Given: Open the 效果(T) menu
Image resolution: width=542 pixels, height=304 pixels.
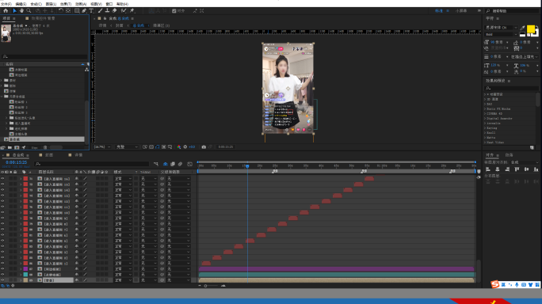Looking at the screenshot, I should click(x=66, y=4).
